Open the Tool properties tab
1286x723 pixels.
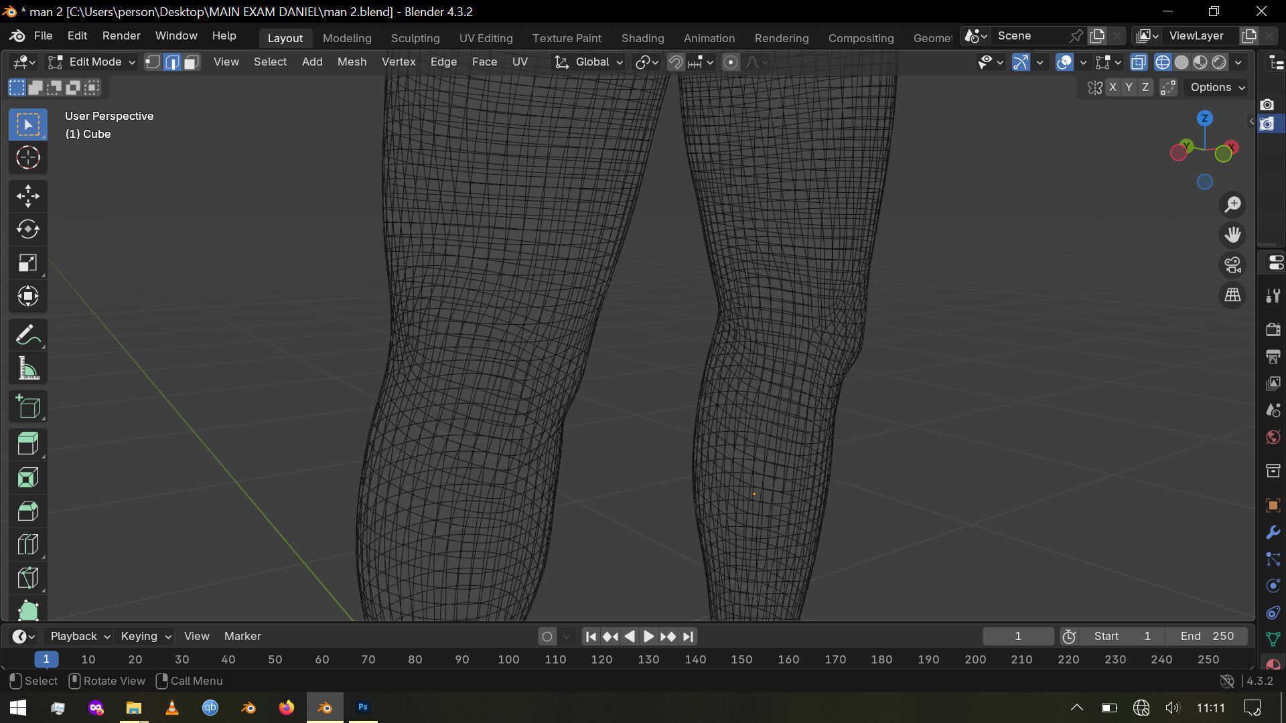(1273, 296)
